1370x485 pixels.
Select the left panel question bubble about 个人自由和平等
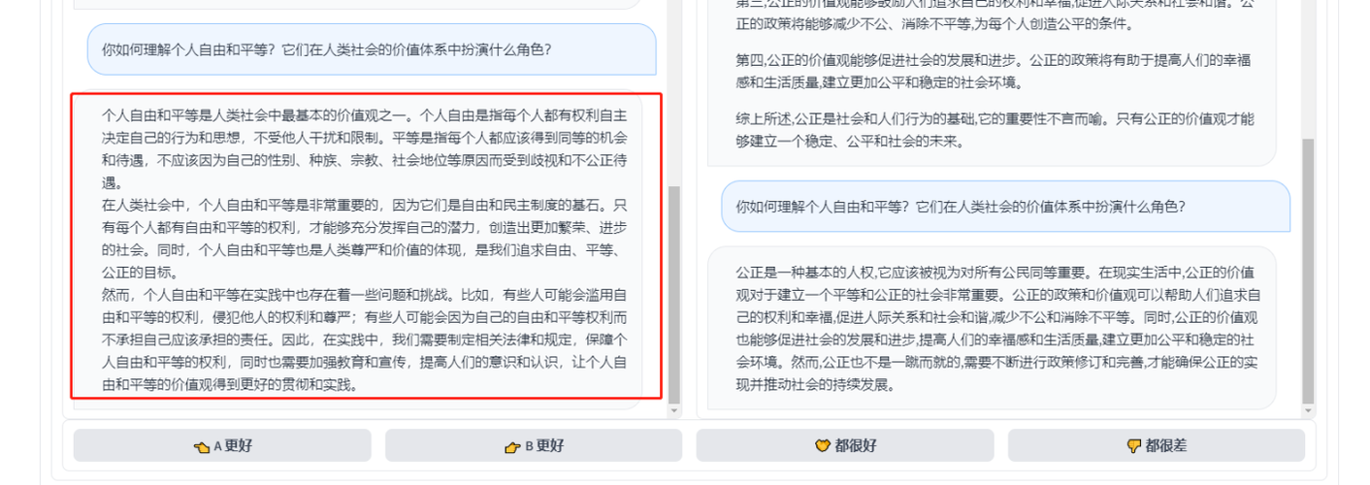tap(372, 49)
